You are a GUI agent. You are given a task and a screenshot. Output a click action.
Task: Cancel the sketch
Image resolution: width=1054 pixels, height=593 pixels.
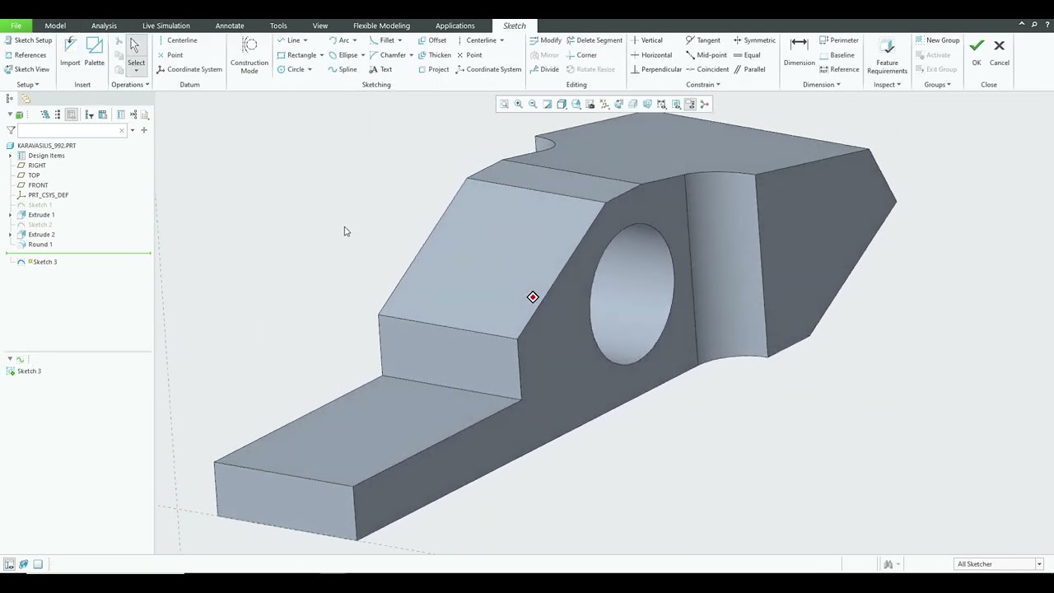tap(999, 51)
